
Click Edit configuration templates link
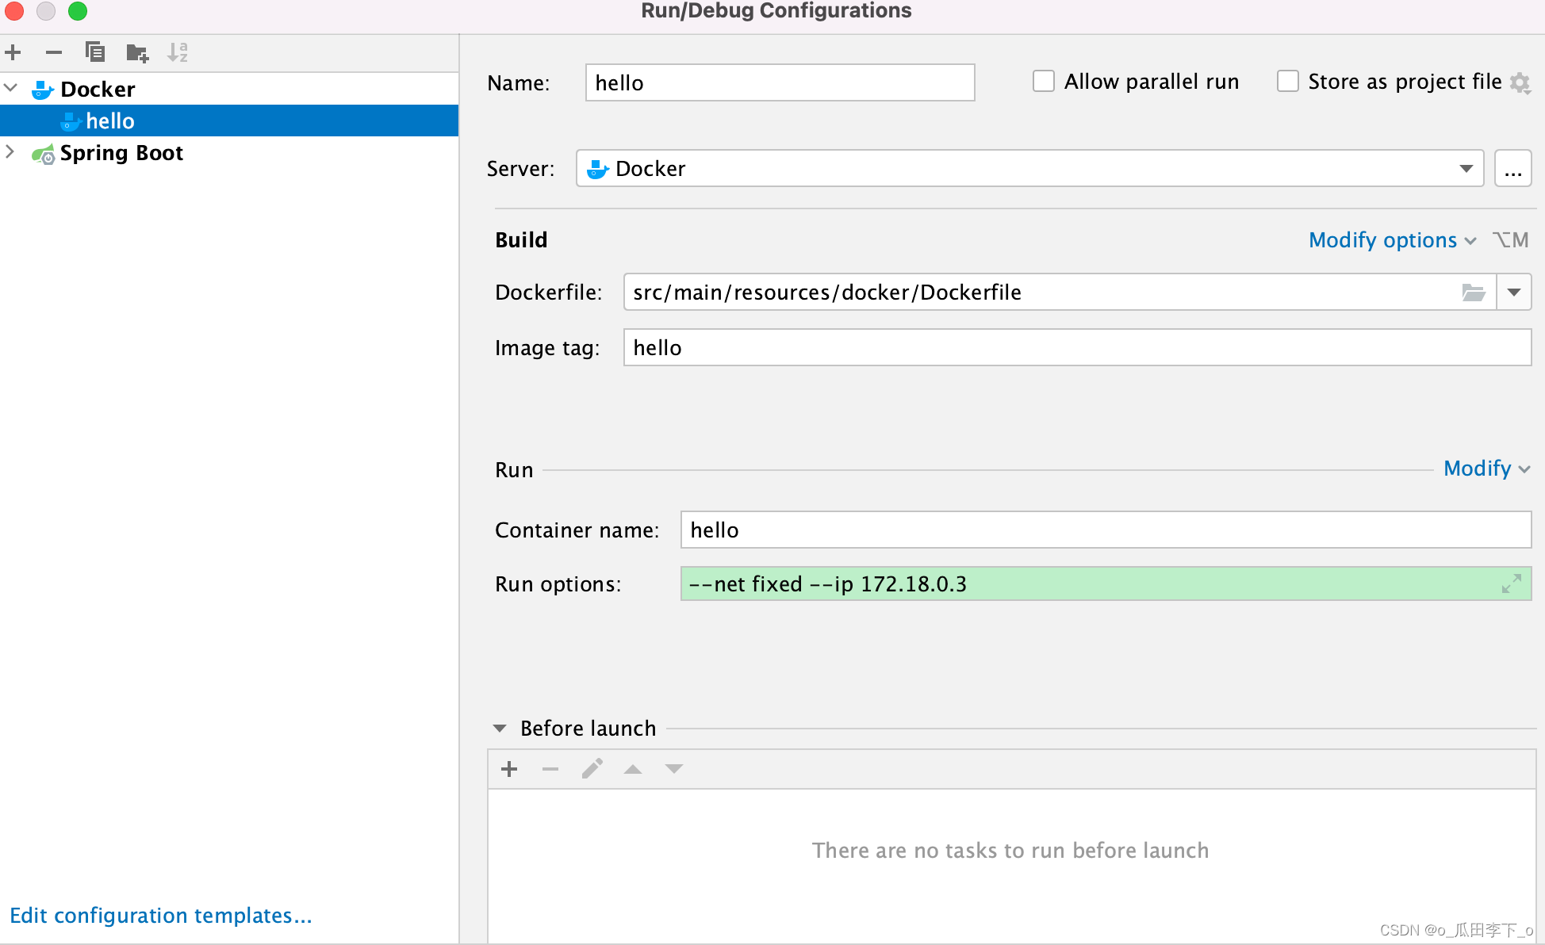point(161,916)
